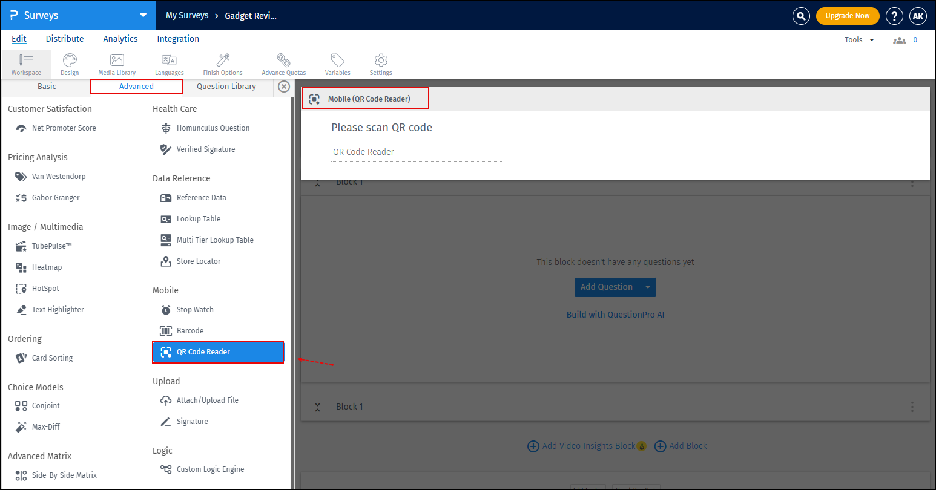Open the survey Settings
The width and height of the screenshot is (936, 490).
[x=380, y=64]
